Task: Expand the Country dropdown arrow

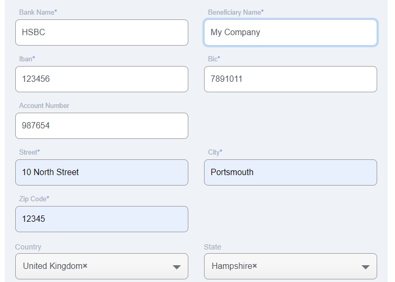Action: [x=177, y=267]
